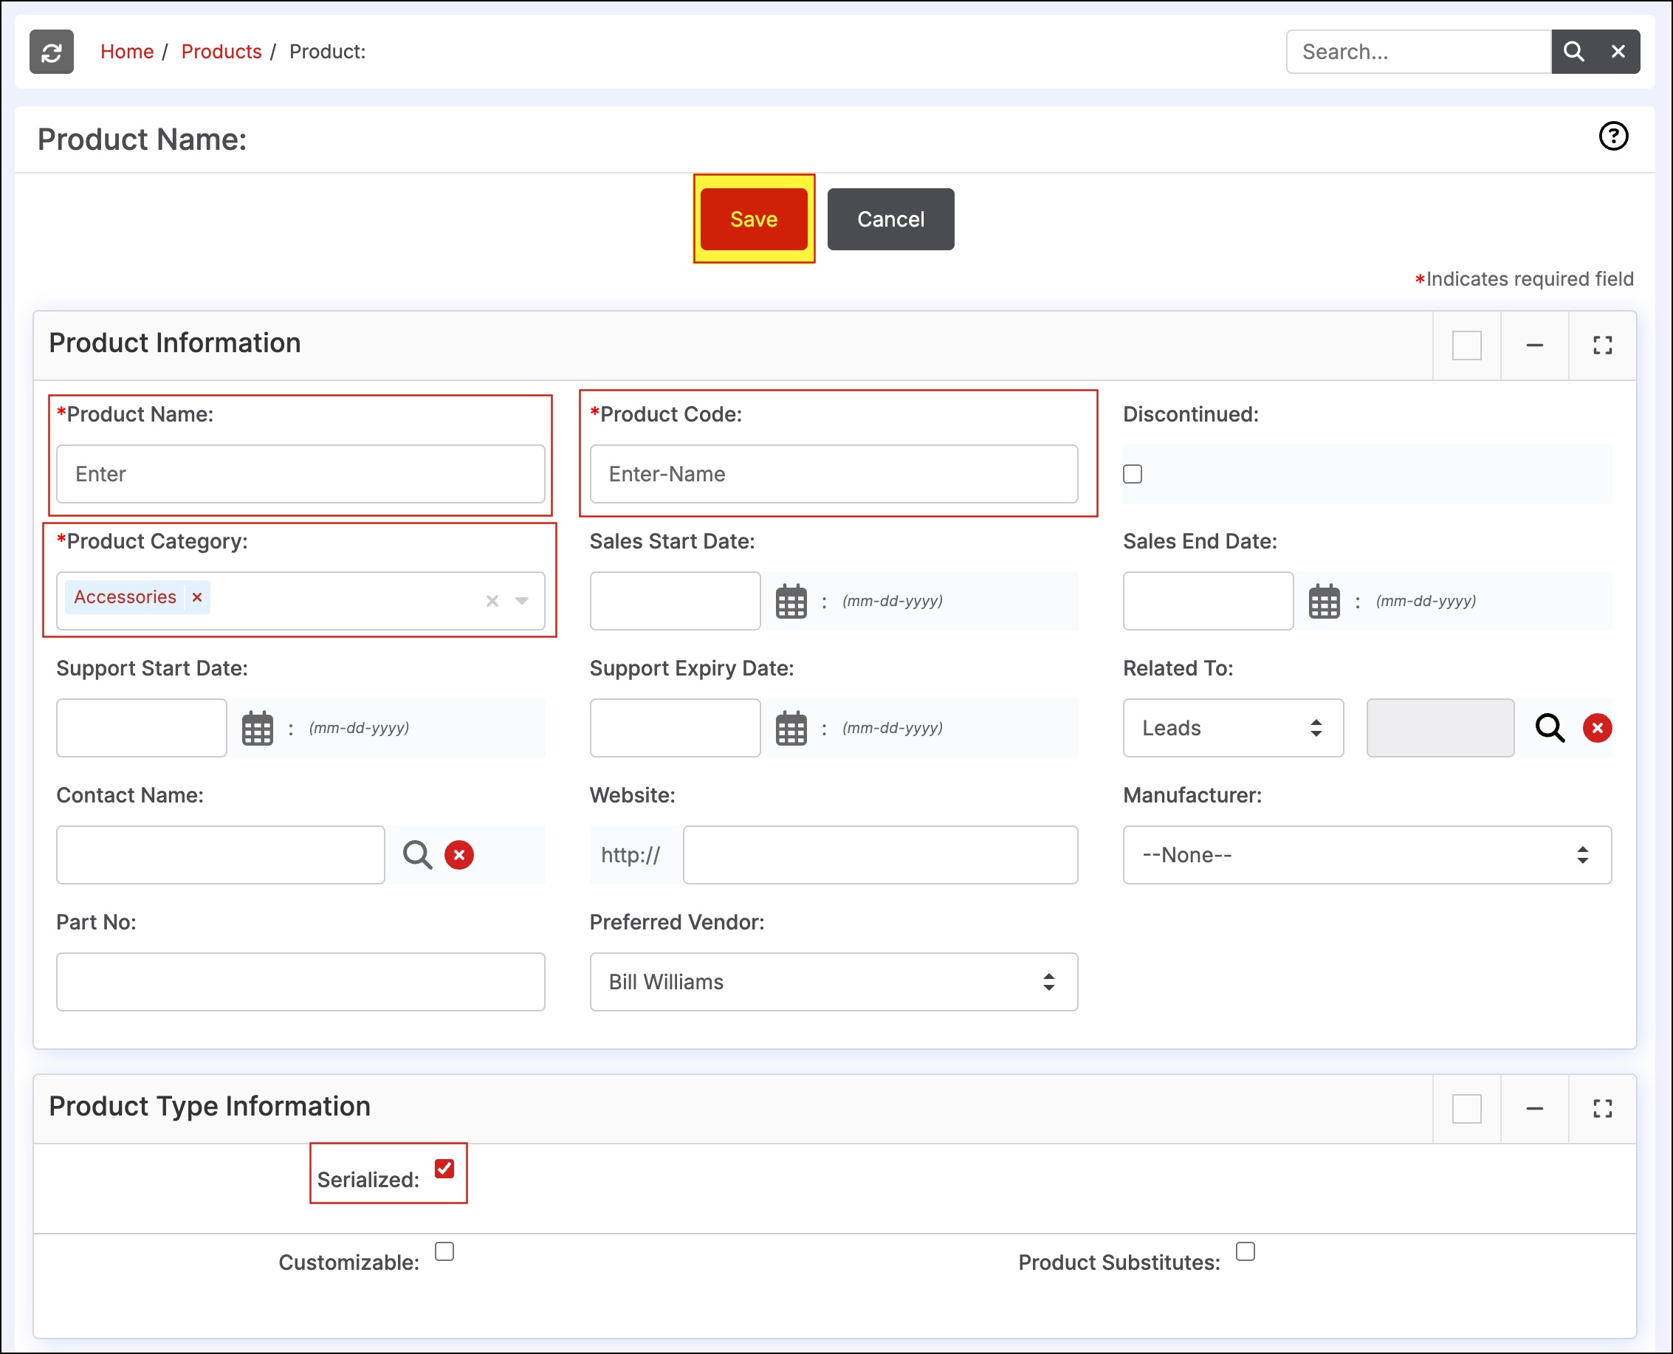
Task: Check the Discontinued checkbox
Action: 1133,474
